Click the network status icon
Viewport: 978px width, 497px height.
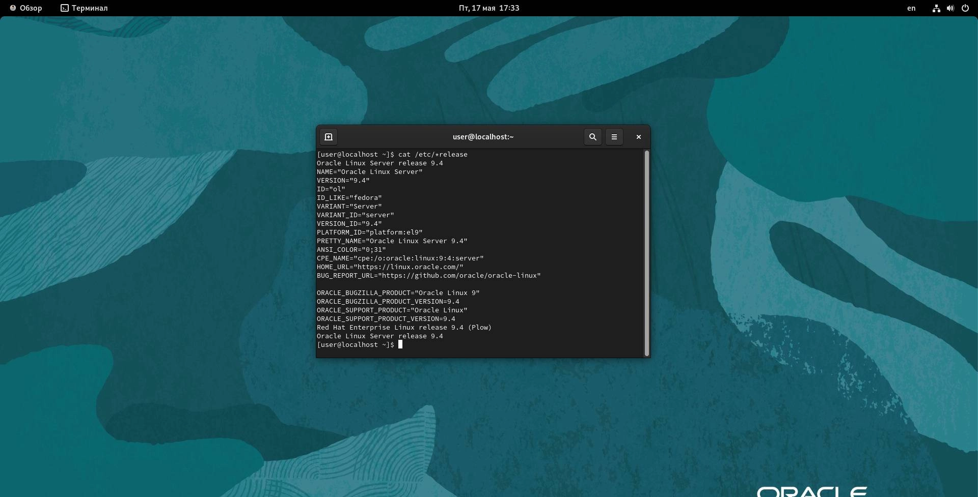[x=936, y=8]
